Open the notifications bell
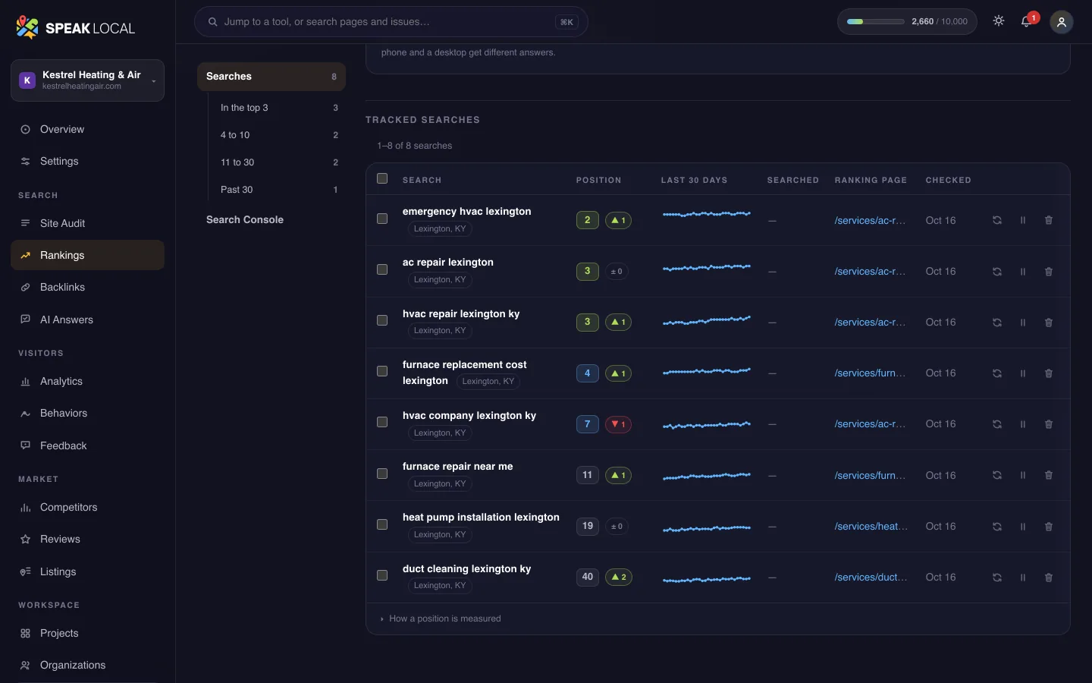Viewport: 1092px width, 683px height. pos(1027,21)
